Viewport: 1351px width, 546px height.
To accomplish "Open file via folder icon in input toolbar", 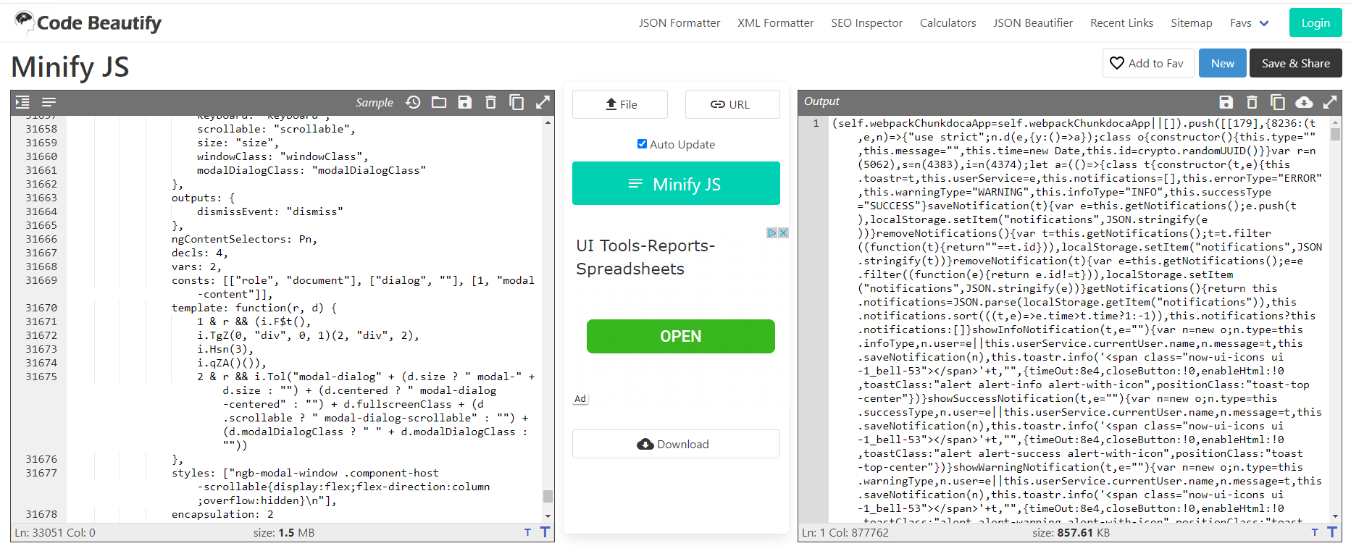I will click(439, 102).
